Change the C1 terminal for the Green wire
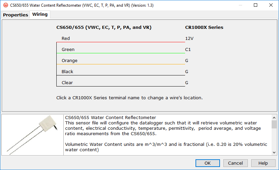This screenshot has width=279, height=170. (188, 49)
